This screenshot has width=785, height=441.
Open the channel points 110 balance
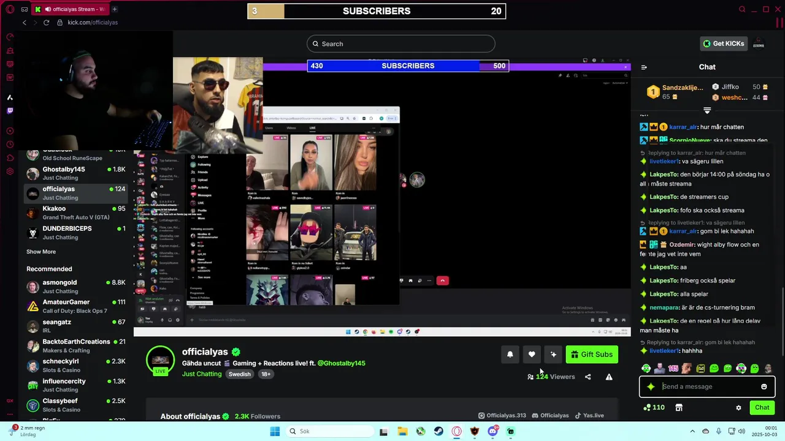click(654, 407)
